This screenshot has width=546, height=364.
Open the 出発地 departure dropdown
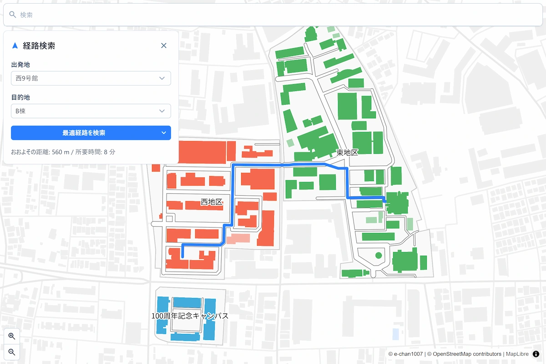tap(91, 78)
